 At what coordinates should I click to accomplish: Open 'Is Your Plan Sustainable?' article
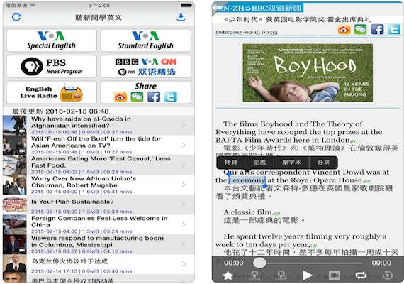(x=99, y=204)
